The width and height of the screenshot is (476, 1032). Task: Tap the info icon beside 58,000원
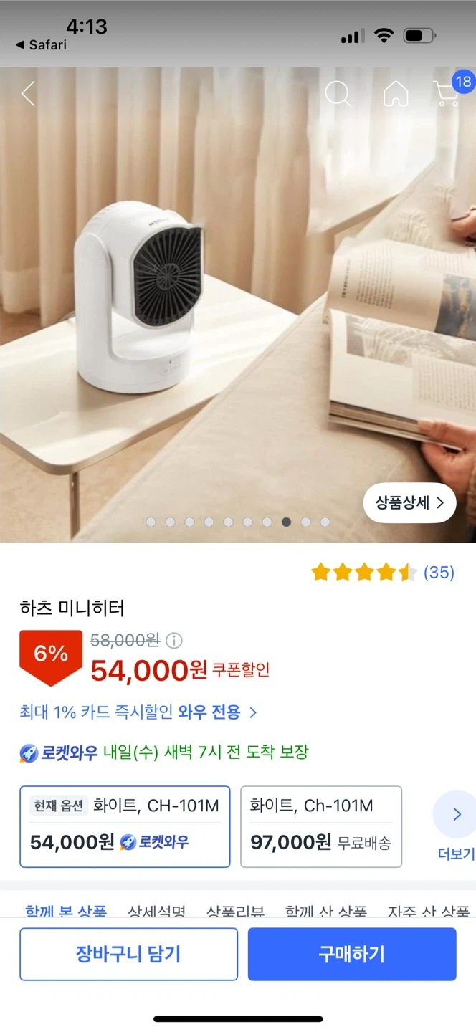coord(174,640)
